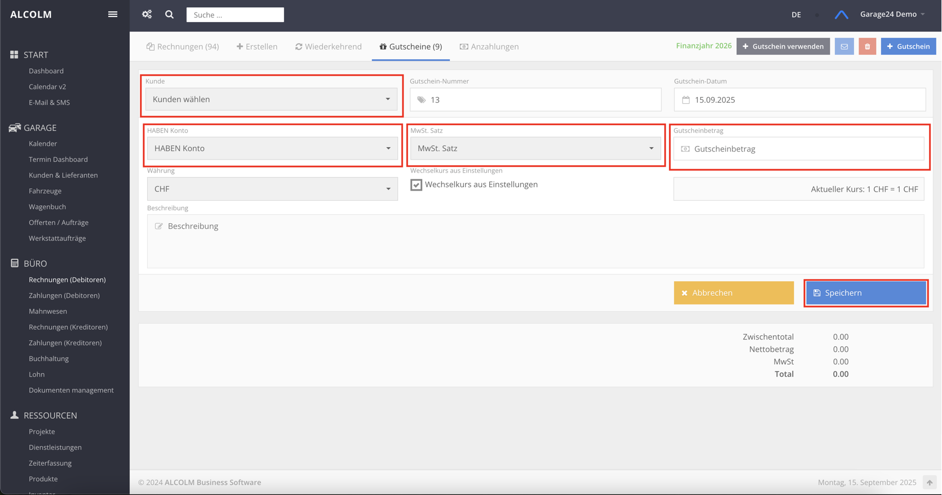Click the search magnifier icon
Viewport: 942px width, 495px height.
coord(169,15)
